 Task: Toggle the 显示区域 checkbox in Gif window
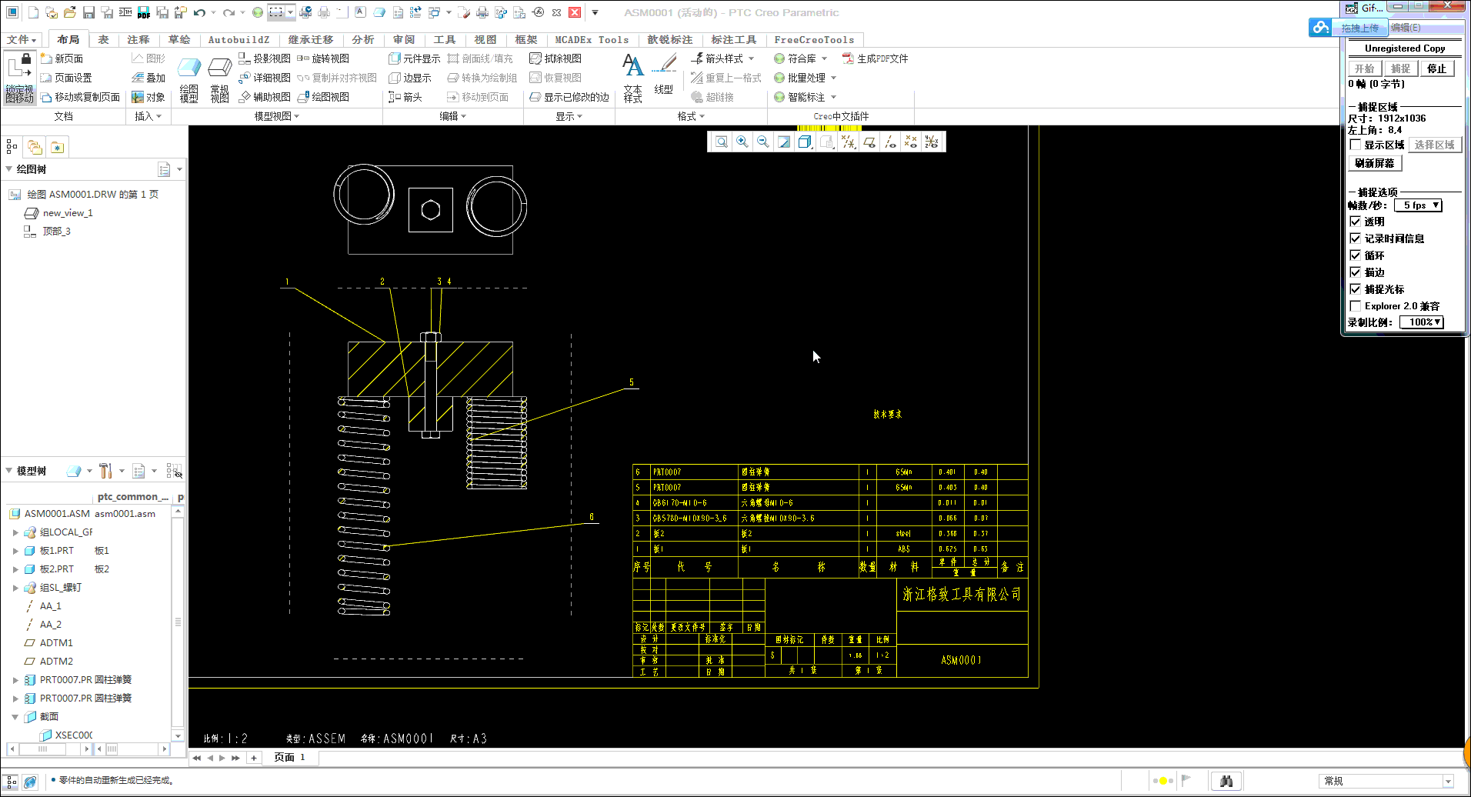click(1356, 145)
